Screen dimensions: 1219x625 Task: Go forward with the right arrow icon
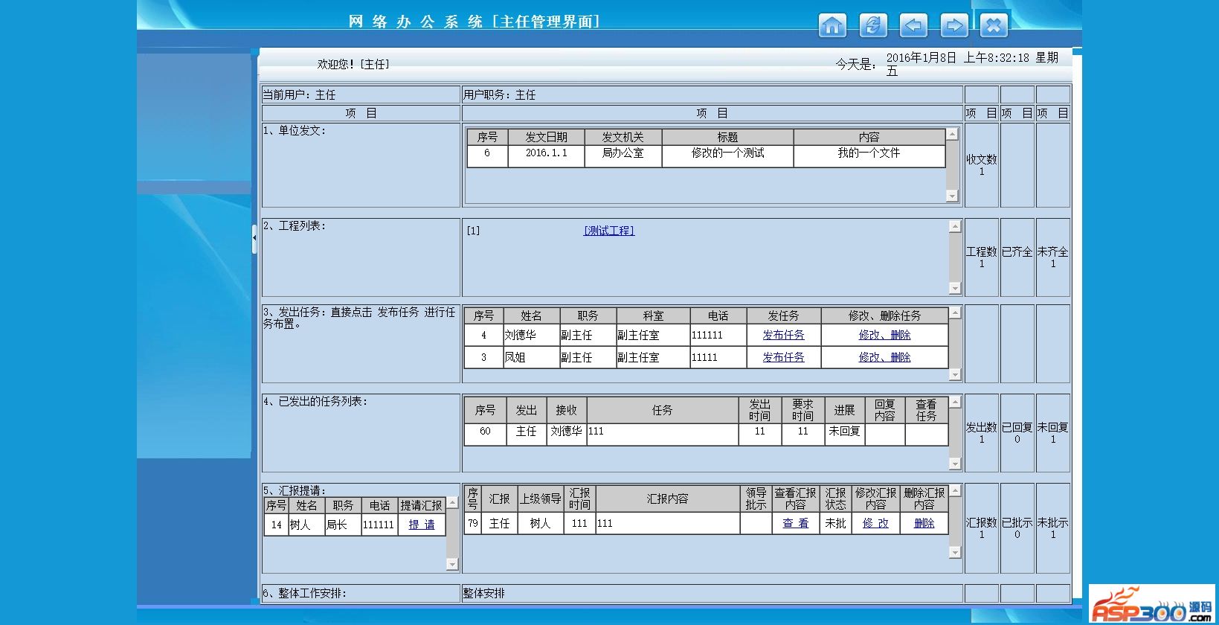point(953,25)
